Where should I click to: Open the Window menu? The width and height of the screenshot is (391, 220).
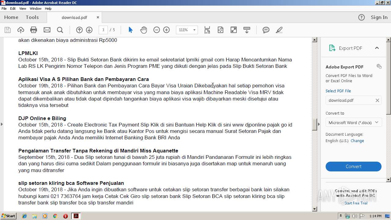35,9
